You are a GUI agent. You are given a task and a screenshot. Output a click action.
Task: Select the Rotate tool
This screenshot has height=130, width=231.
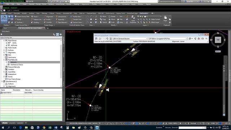tap(112, 17)
